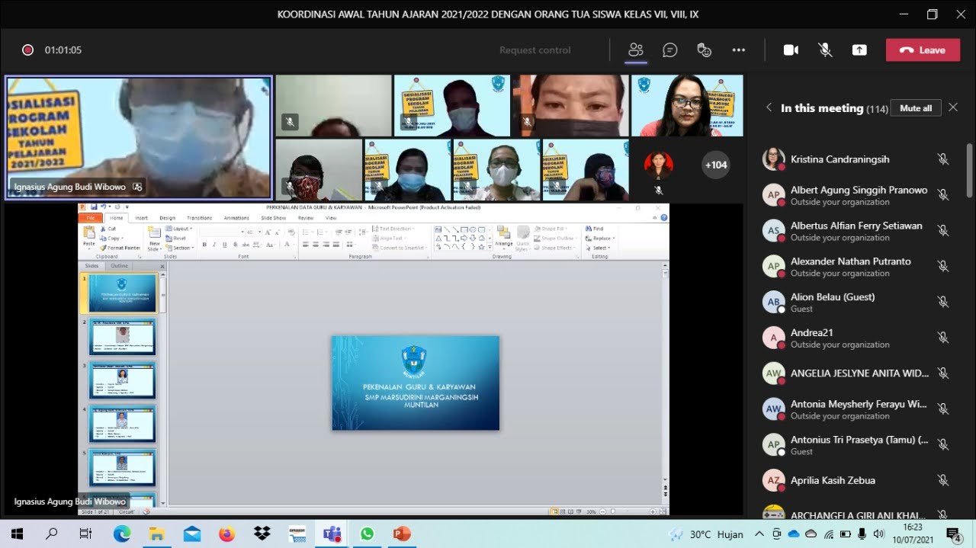Select slide 2 thumbnail in PowerPoint
This screenshot has width=976, height=548.
click(x=122, y=337)
